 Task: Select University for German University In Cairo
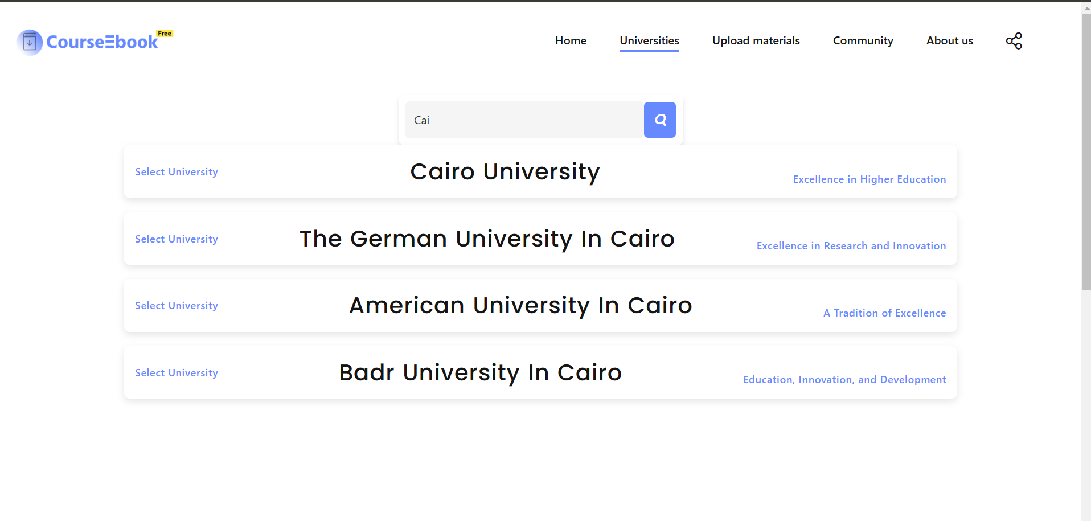[x=177, y=239]
